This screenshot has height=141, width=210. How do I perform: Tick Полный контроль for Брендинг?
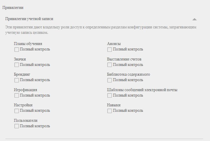17,80
